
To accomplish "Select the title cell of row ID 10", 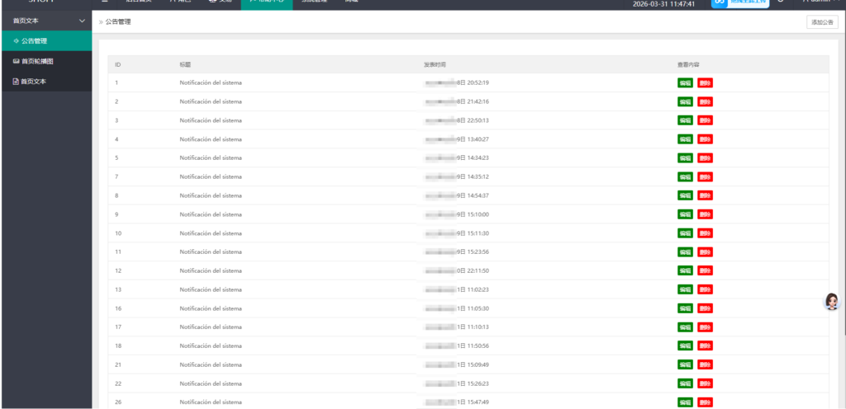I will (x=211, y=233).
